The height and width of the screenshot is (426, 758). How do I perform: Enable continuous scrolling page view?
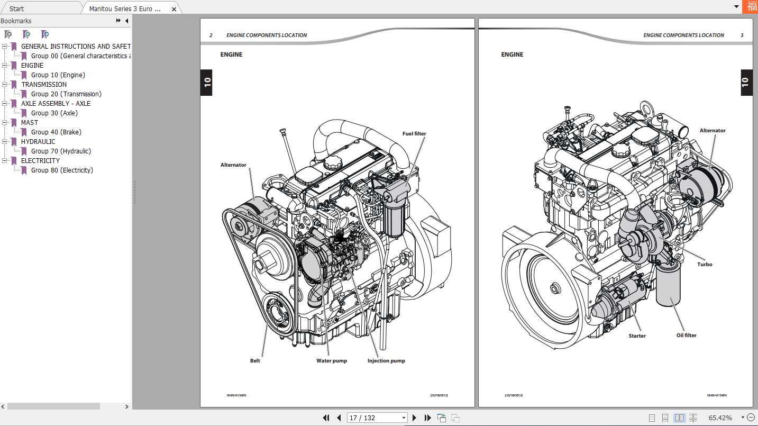tap(665, 418)
